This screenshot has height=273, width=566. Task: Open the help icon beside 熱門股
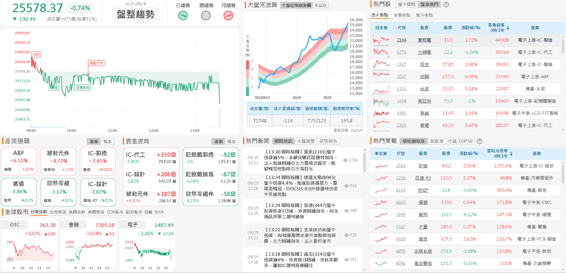(x=446, y=5)
